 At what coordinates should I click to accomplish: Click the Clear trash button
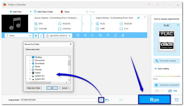click(x=65, y=12)
